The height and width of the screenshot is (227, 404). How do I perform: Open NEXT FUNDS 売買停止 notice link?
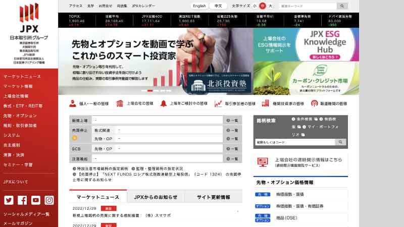tap(157, 177)
